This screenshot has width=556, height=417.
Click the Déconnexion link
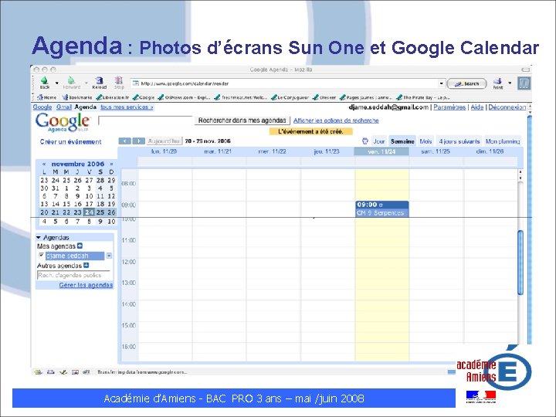click(507, 107)
